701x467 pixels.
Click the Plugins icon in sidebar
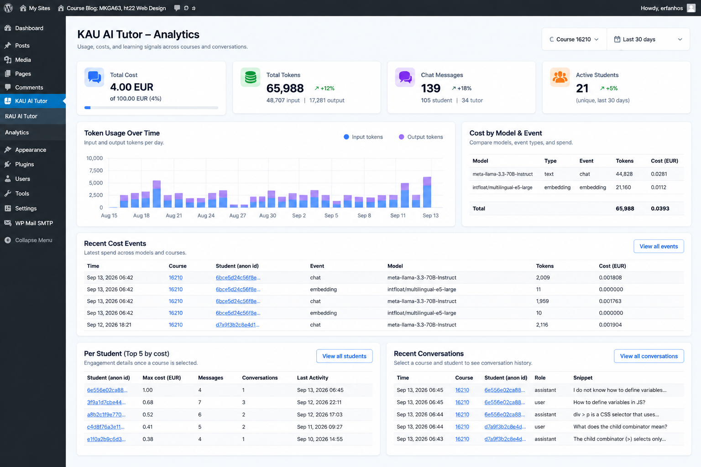8,164
